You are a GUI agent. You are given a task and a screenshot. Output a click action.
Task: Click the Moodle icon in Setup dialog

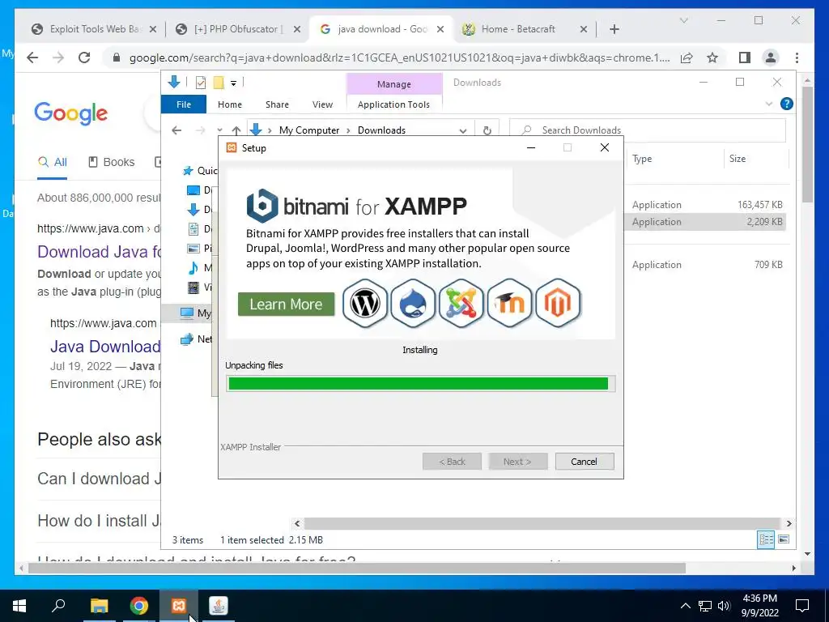coord(509,304)
